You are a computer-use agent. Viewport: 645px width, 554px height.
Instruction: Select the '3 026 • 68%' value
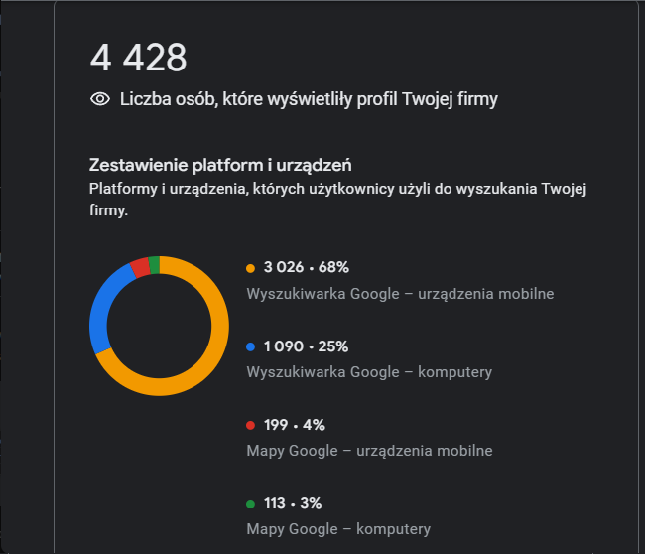[x=306, y=268]
